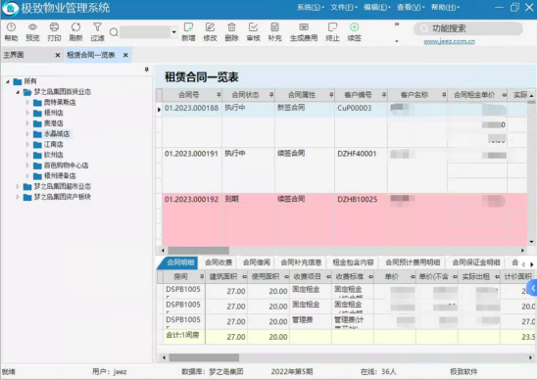Open the 编辑(E) menu
This screenshot has width=537, height=380.
pos(377,7)
